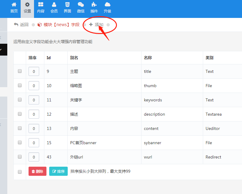Check the box for row 关键字
The height and width of the screenshot is (194, 242).
click(x=20, y=100)
